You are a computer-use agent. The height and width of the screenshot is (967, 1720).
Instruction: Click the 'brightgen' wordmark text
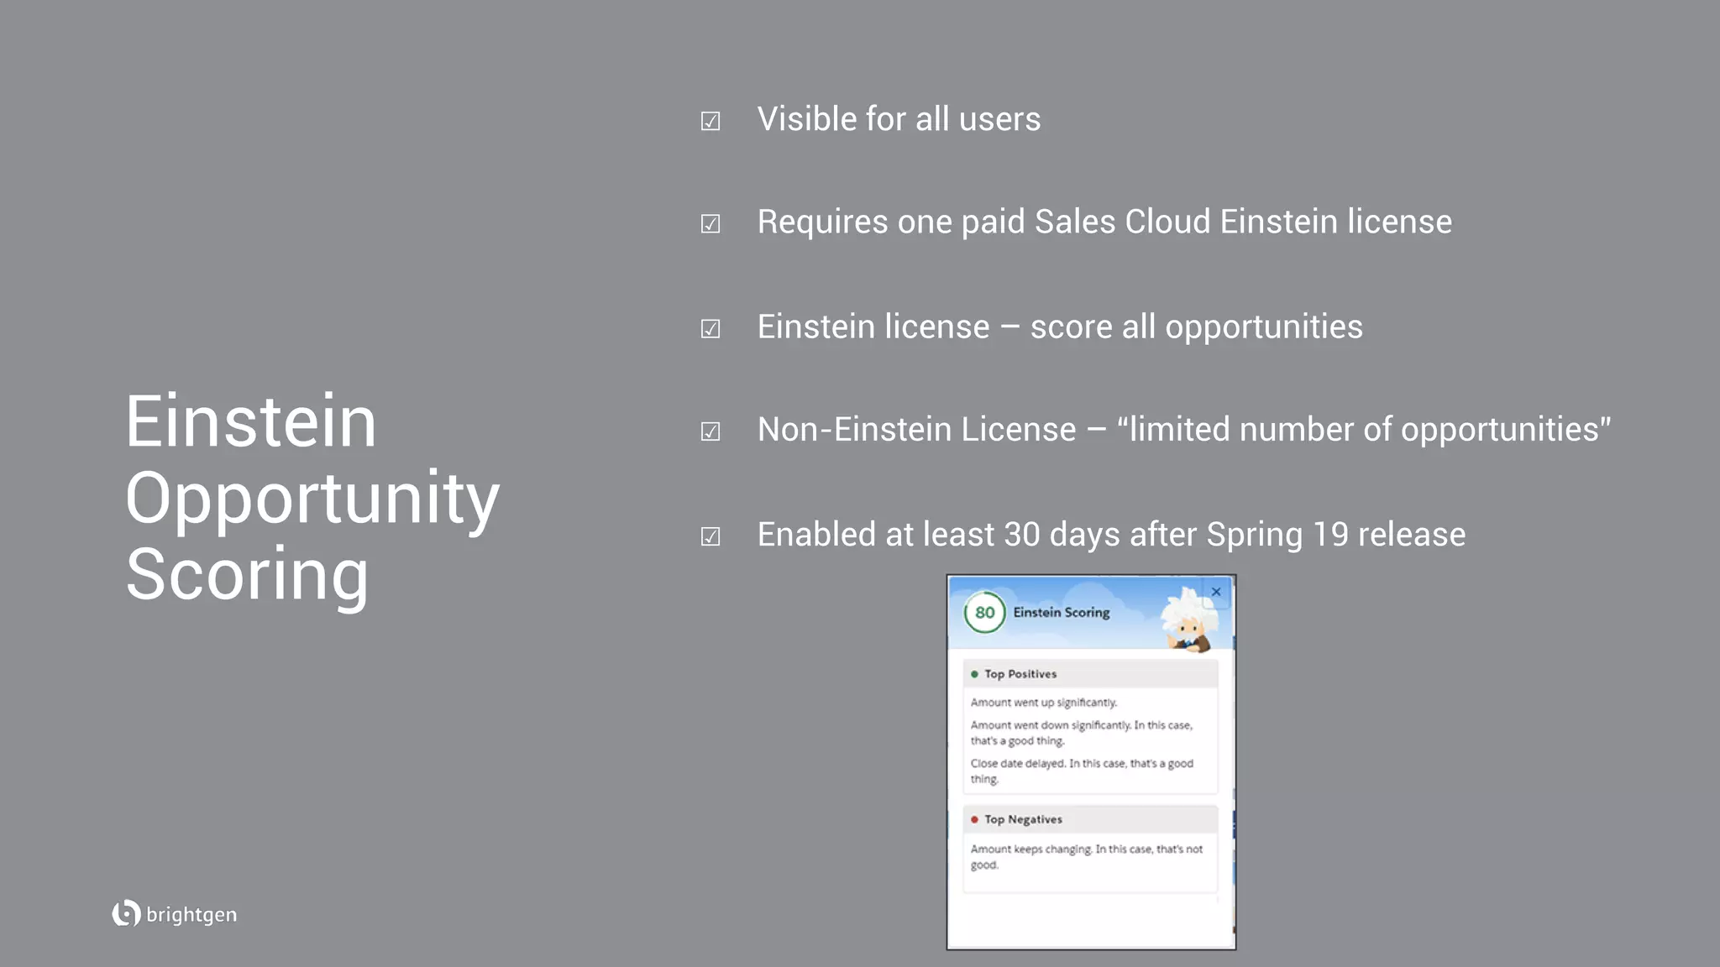tap(191, 914)
